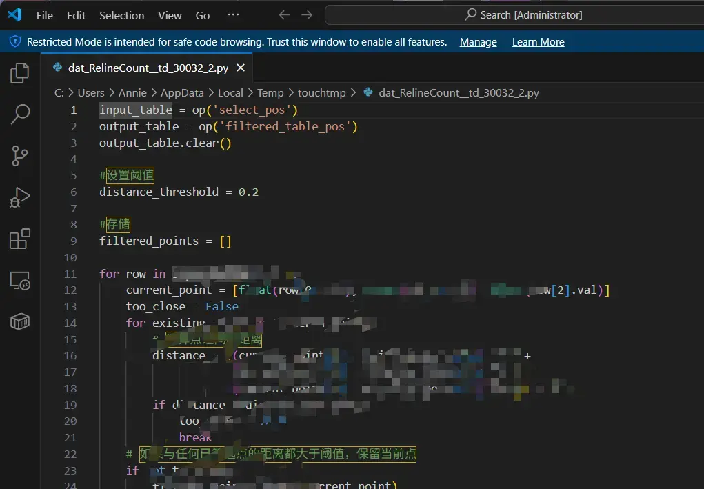Click the VS Code logo
This screenshot has width=704, height=489.
tap(15, 14)
